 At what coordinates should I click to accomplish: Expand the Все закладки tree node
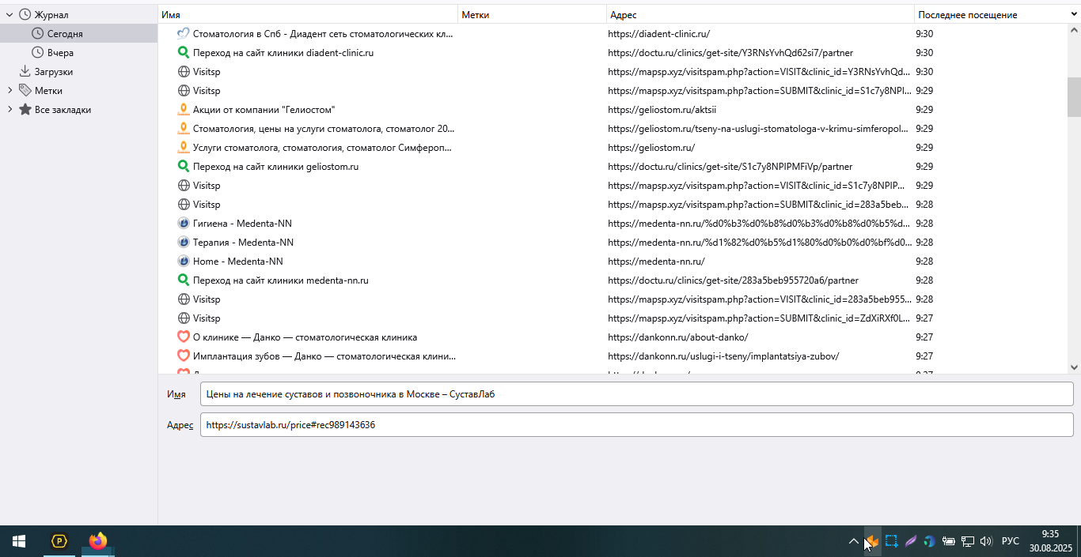(9, 109)
